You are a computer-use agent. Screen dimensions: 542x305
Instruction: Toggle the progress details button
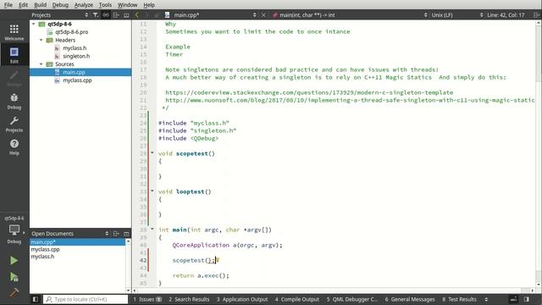pos(514,299)
